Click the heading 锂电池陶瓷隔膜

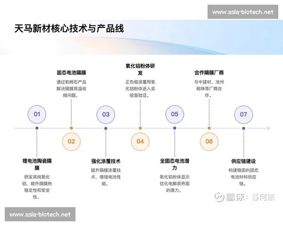[x=37, y=164]
